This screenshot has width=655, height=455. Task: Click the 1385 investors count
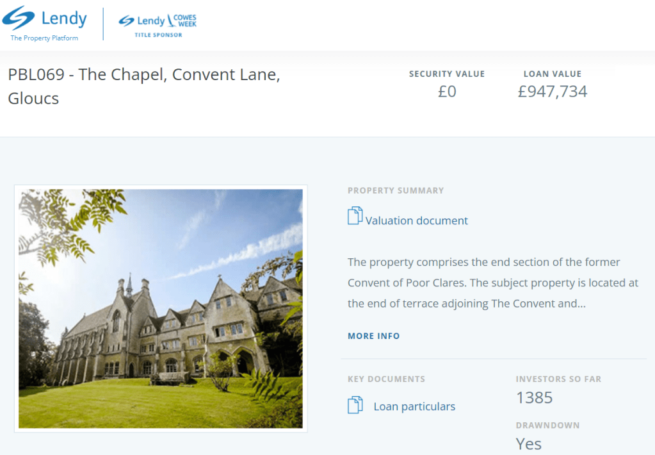[x=534, y=398]
